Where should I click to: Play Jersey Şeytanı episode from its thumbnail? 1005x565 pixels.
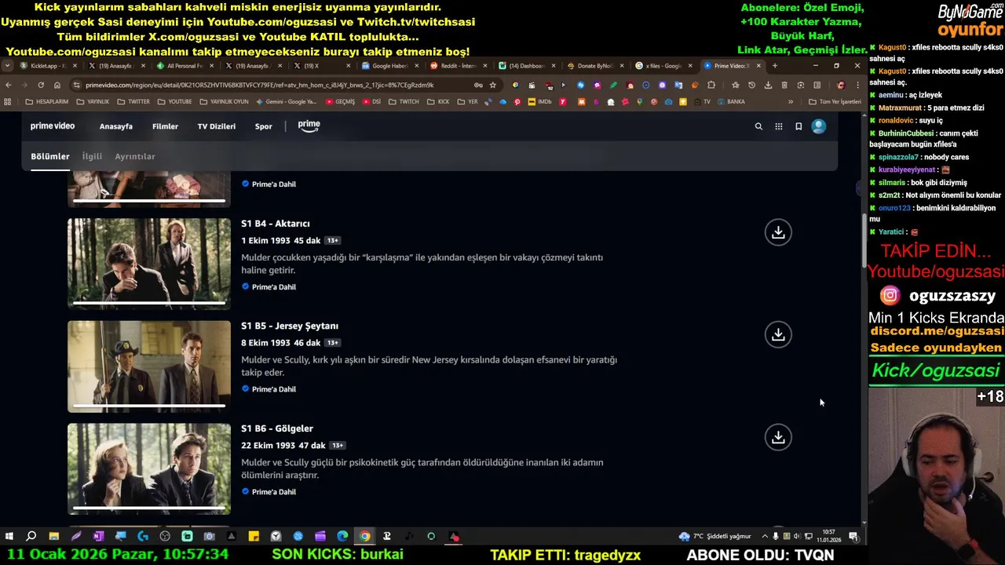coord(149,366)
